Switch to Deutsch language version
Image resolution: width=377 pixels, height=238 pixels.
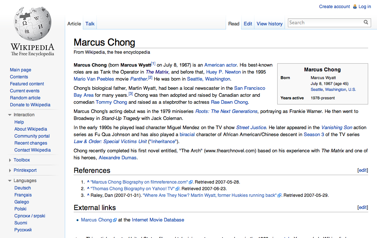(22, 188)
